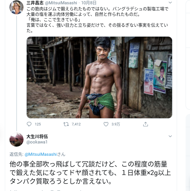Click the @MitsuiMasashi mention after 返信先
The height and width of the screenshot is (191, 190).
click(41, 154)
